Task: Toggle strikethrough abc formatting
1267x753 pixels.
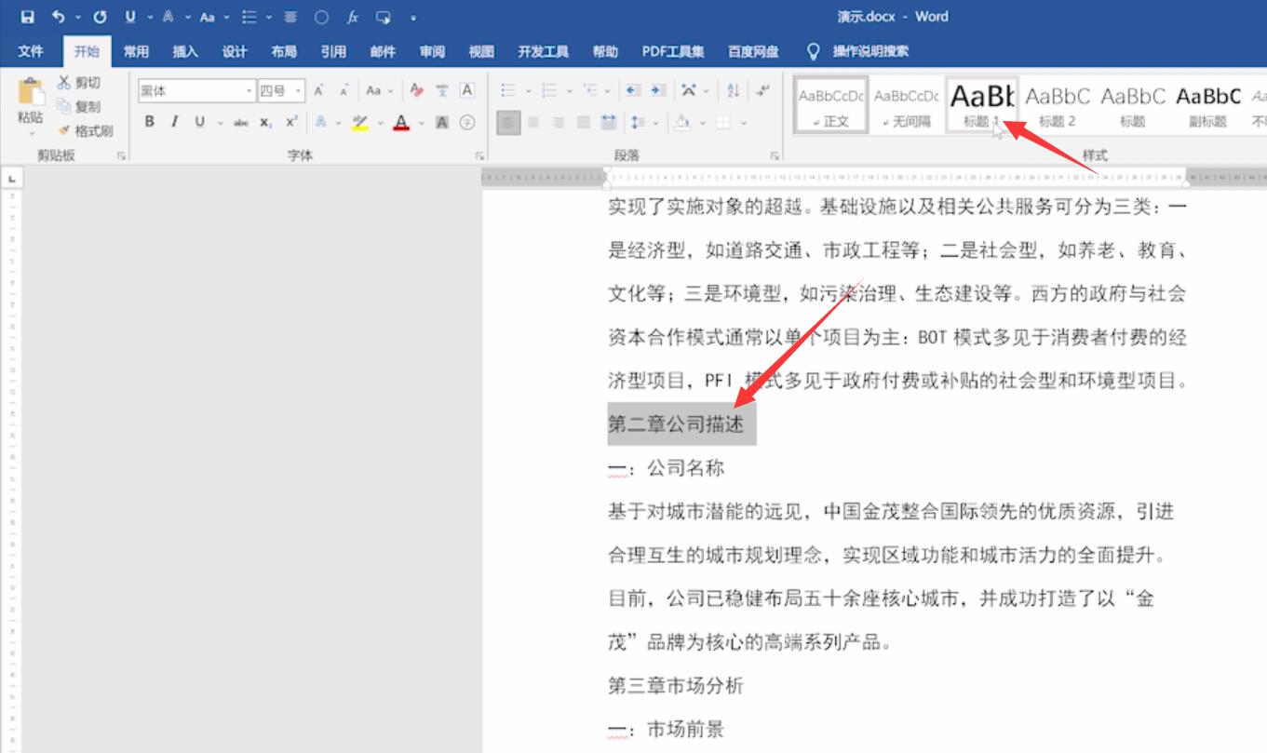Action: [x=241, y=122]
